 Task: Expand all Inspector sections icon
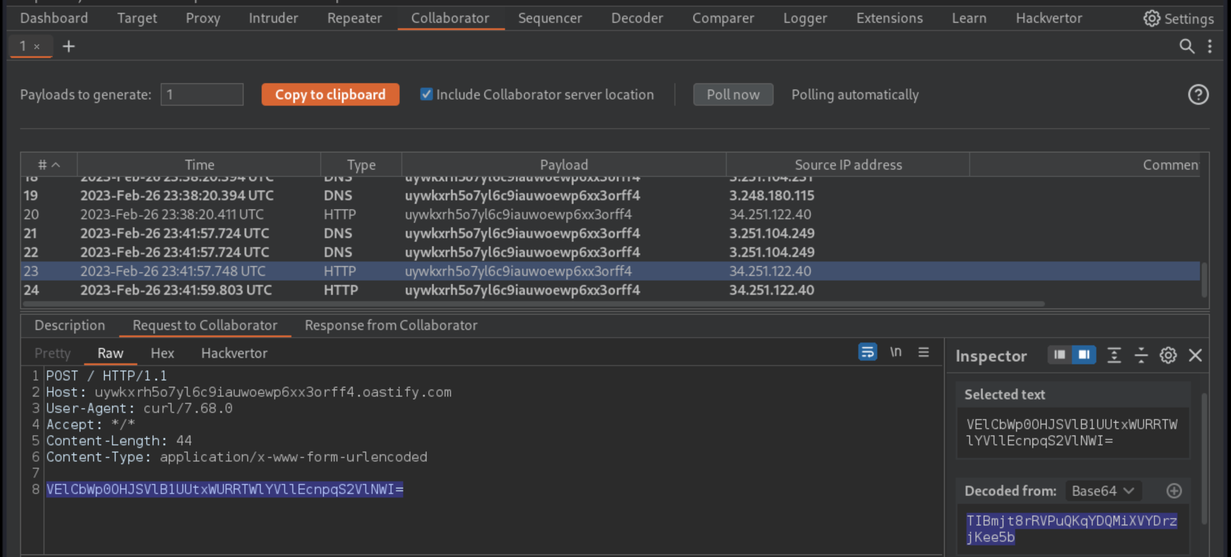tap(1114, 355)
